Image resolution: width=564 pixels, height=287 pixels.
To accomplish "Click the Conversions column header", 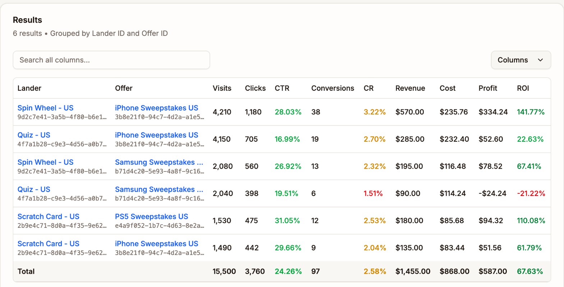I will click(333, 88).
